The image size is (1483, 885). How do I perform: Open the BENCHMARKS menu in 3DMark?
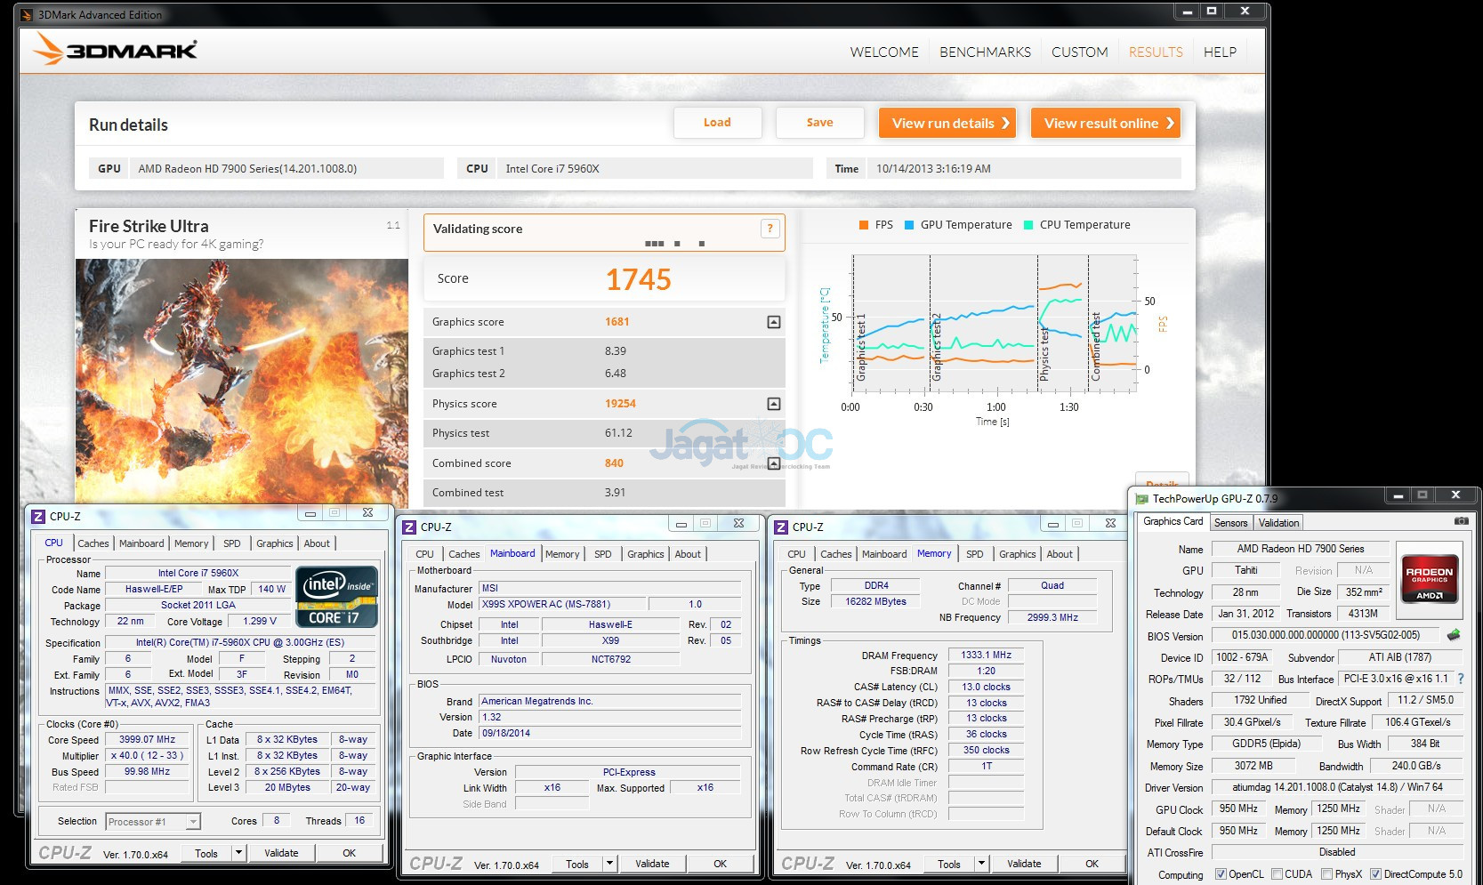tap(985, 52)
